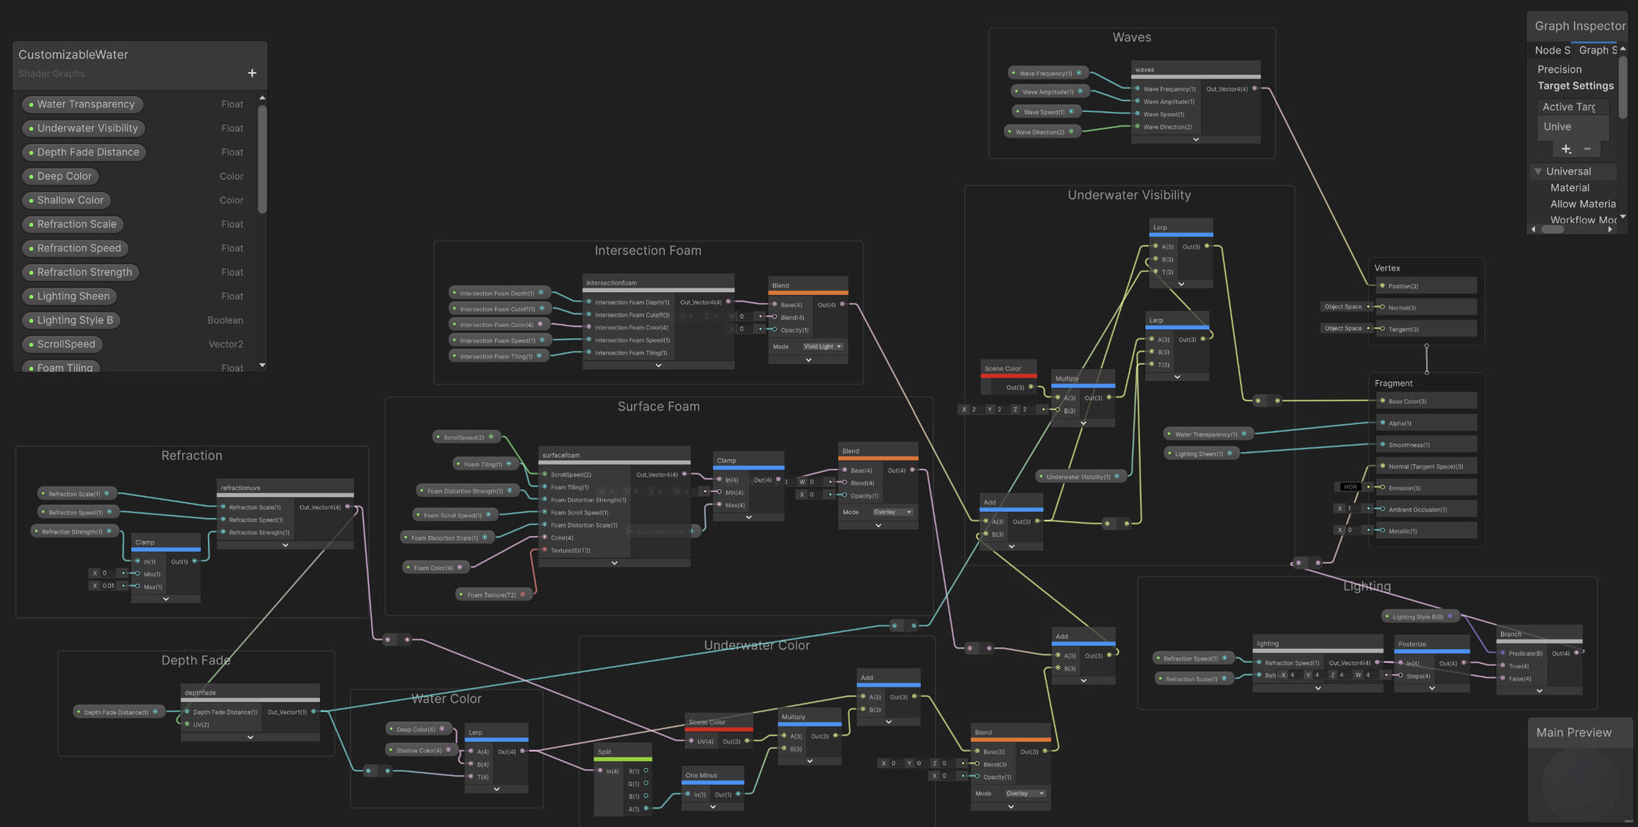1638x827 pixels.
Task: Switch to the Node Settings tab
Action: [1552, 50]
